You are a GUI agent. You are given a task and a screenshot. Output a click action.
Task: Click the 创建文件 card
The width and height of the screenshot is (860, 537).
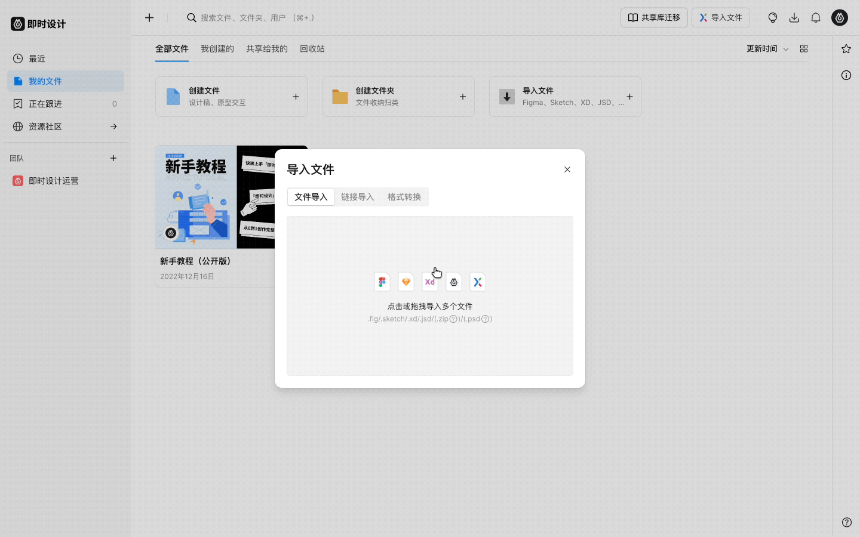coord(232,97)
